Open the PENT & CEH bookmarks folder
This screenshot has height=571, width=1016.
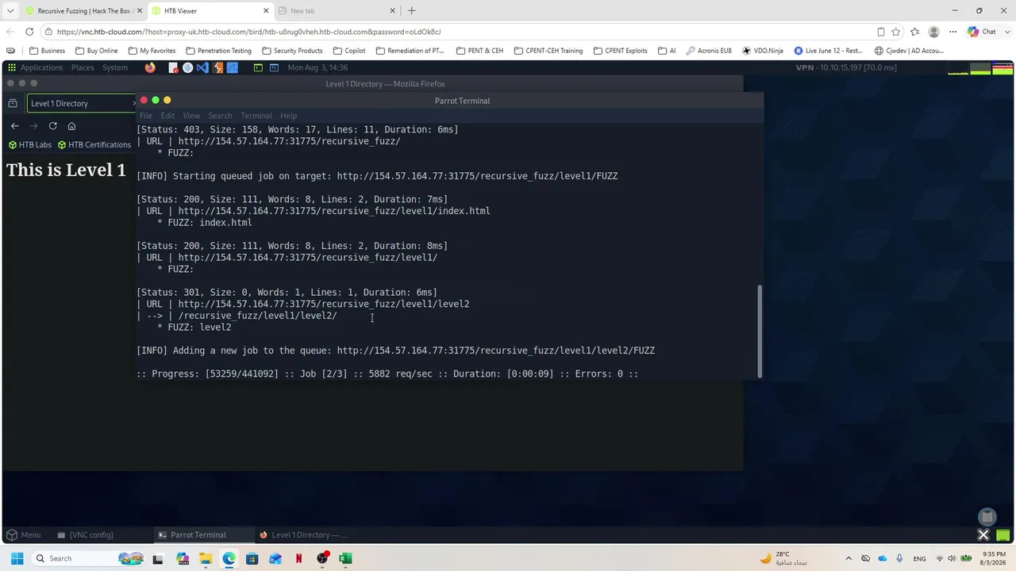click(x=479, y=51)
